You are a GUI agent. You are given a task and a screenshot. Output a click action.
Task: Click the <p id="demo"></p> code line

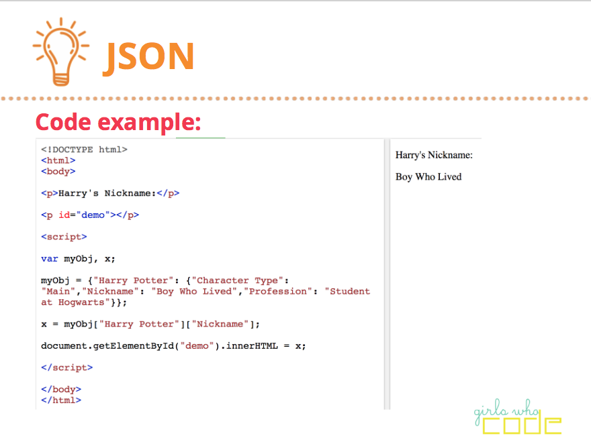pos(90,215)
